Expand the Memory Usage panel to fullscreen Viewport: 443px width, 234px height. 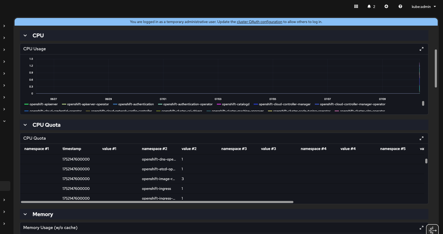[422, 228]
